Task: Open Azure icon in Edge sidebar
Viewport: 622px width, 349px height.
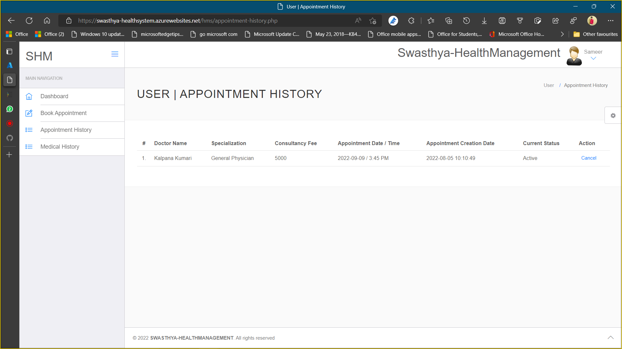Action: [x=10, y=65]
